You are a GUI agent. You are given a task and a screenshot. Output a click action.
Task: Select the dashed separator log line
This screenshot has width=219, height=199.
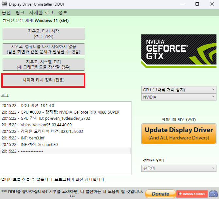(x=65, y=151)
